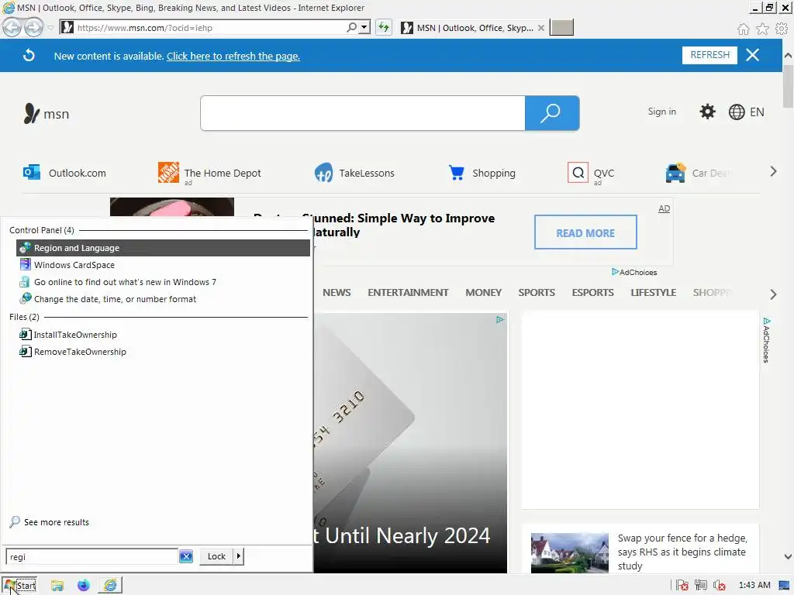Image resolution: width=794 pixels, height=595 pixels.
Task: Show more shortcuts with right chevron
Action: [x=773, y=171]
